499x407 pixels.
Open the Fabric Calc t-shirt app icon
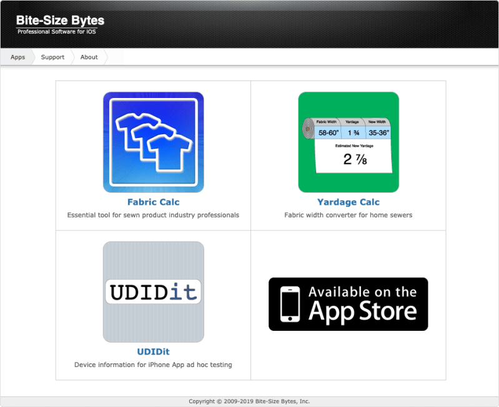coord(154,142)
